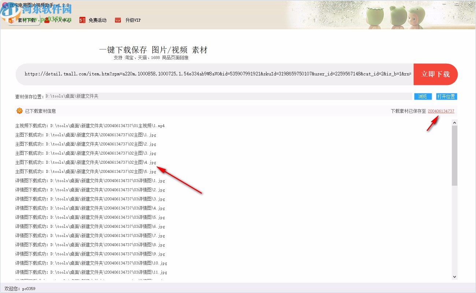Screen dimensions: 476x293
Task: Select the 03详情图\1.jpg row
Action: [x=90, y=181]
